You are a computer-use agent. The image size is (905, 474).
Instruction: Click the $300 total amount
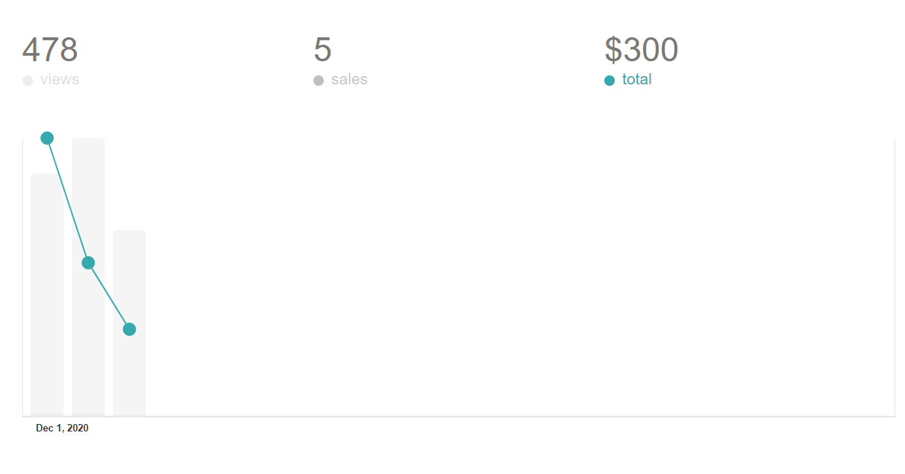(642, 50)
